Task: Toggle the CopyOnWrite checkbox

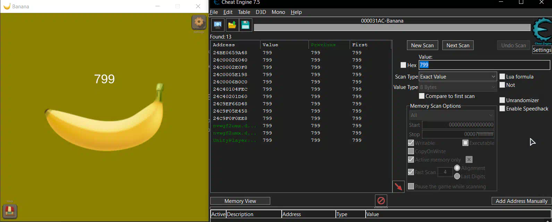Action: [x=411, y=151]
